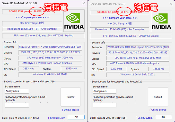Open Online scores link in left window
The height and width of the screenshot is (122, 175).
71,110
